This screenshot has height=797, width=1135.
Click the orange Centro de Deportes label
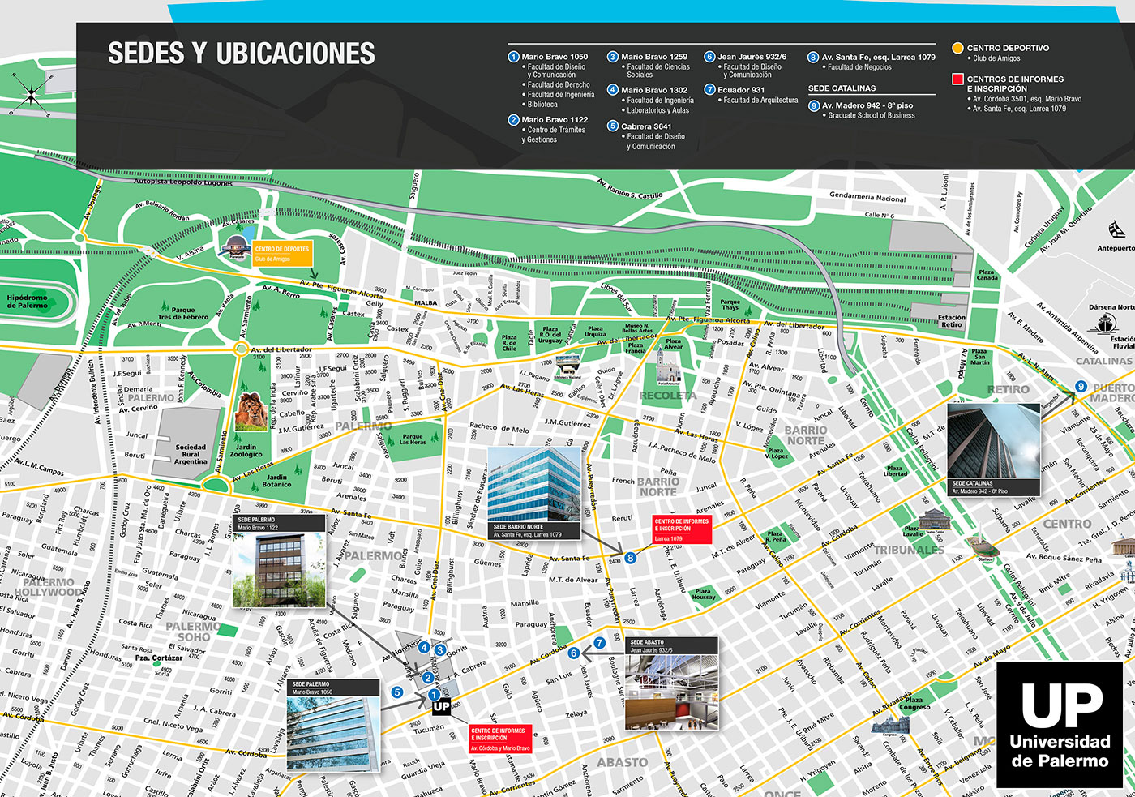pos(282,254)
